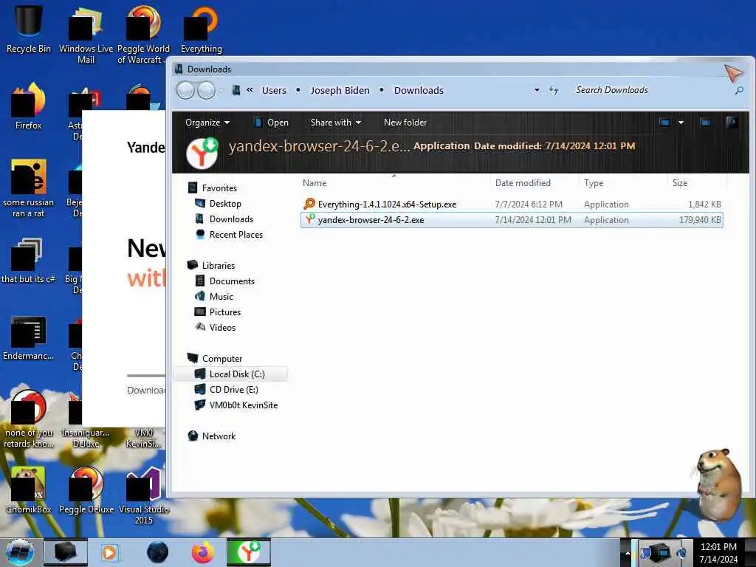Open the Organize menu

tap(207, 123)
